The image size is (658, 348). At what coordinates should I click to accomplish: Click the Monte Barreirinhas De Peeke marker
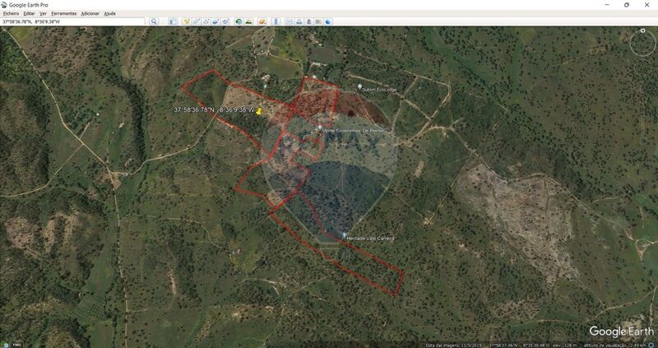(x=320, y=128)
